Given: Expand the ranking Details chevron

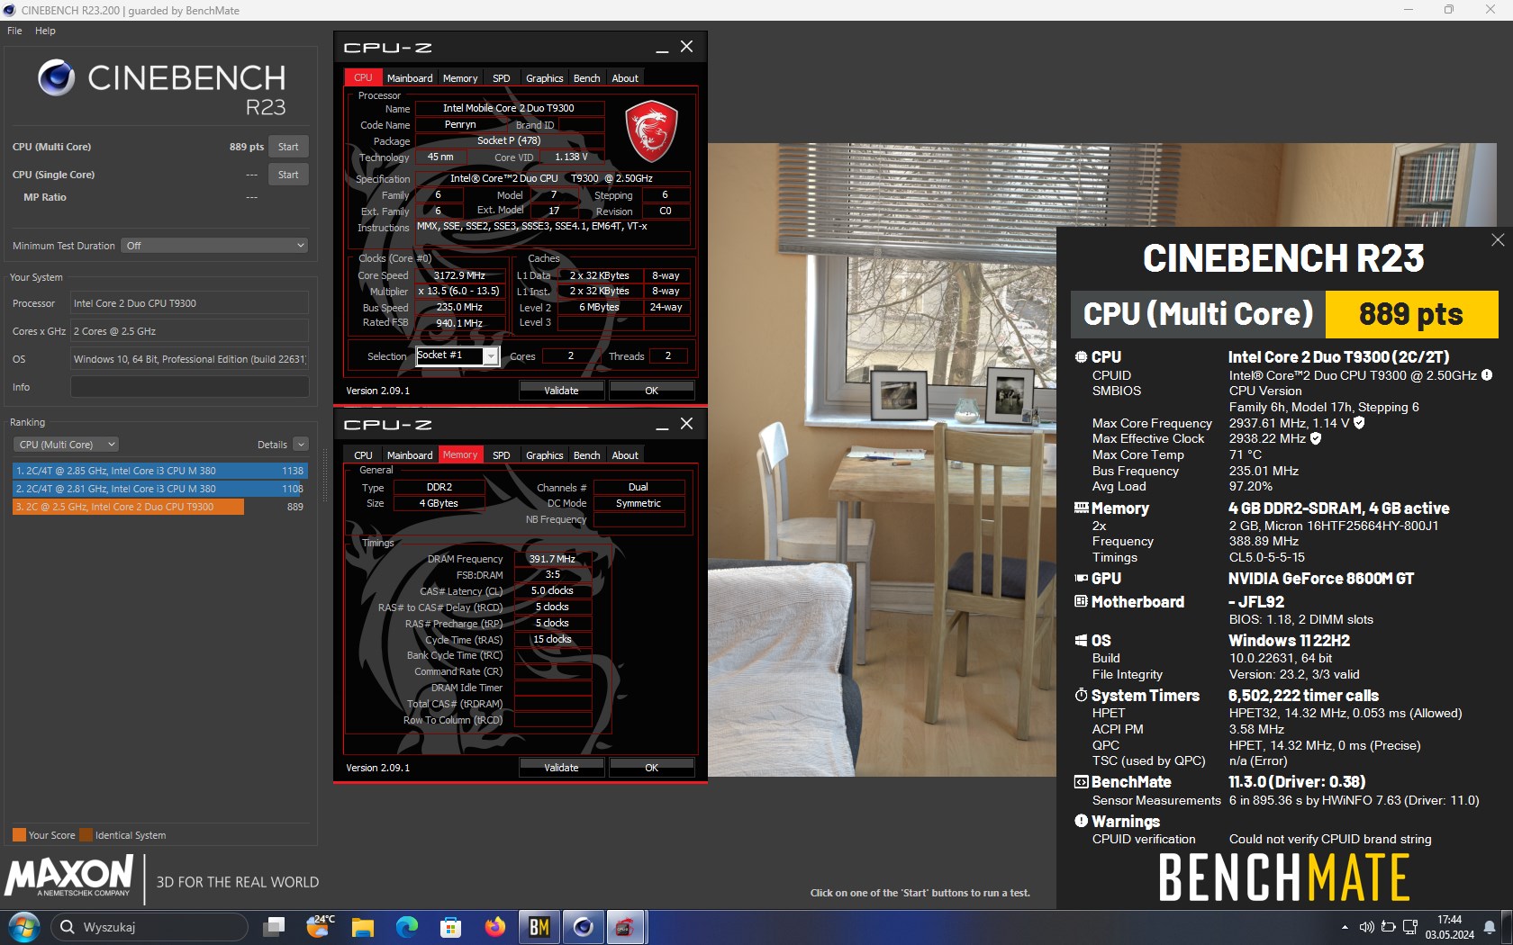Looking at the screenshot, I should [x=301, y=445].
